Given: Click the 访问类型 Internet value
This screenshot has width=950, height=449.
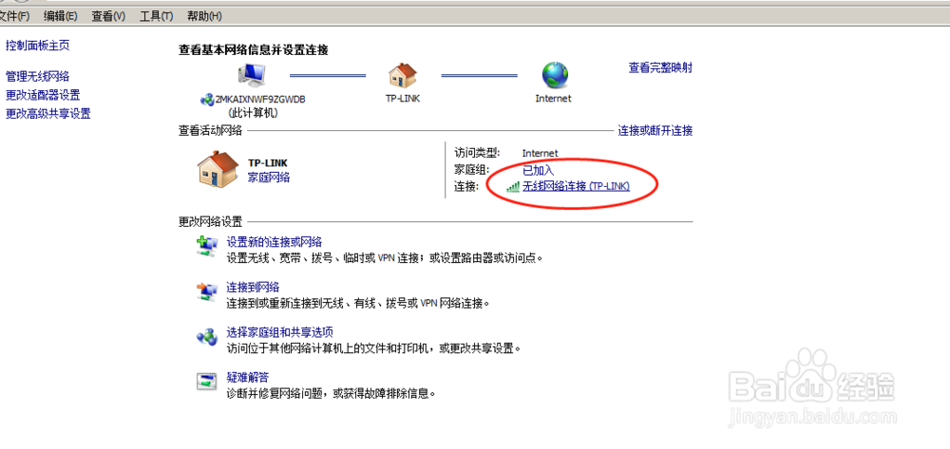Looking at the screenshot, I should (x=540, y=154).
